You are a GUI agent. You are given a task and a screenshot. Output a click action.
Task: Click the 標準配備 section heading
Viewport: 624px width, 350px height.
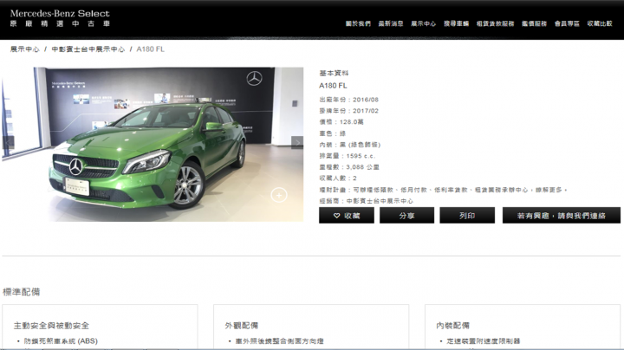tap(21, 292)
